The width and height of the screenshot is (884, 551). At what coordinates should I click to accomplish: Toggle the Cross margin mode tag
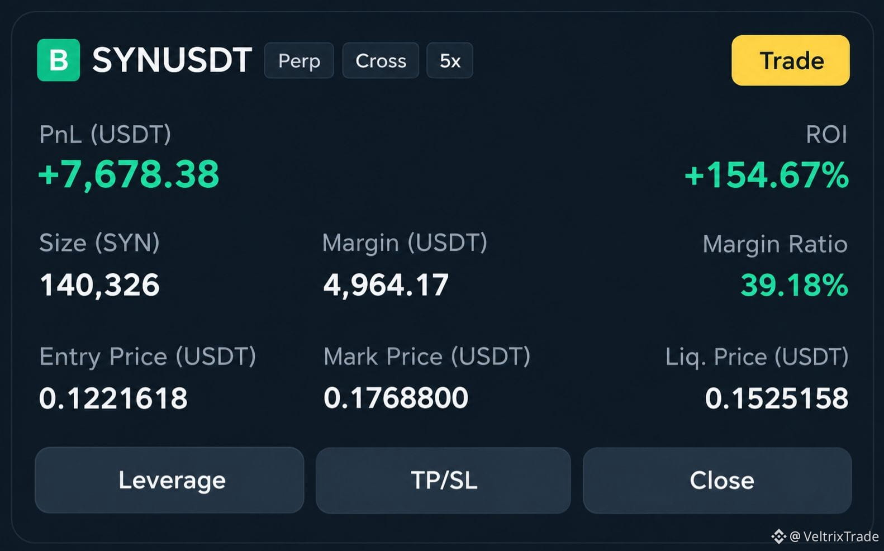point(381,60)
